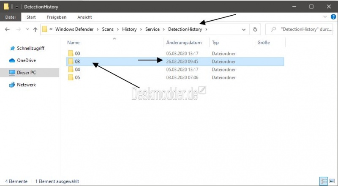Viewport: 338px width, 186px height.
Task: Click the Up one level arrow
Action: coord(35,30)
